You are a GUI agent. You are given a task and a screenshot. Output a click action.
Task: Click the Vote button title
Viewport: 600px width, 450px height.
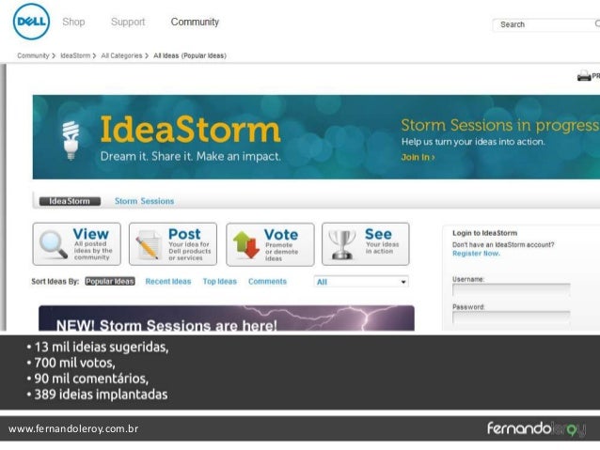point(281,234)
